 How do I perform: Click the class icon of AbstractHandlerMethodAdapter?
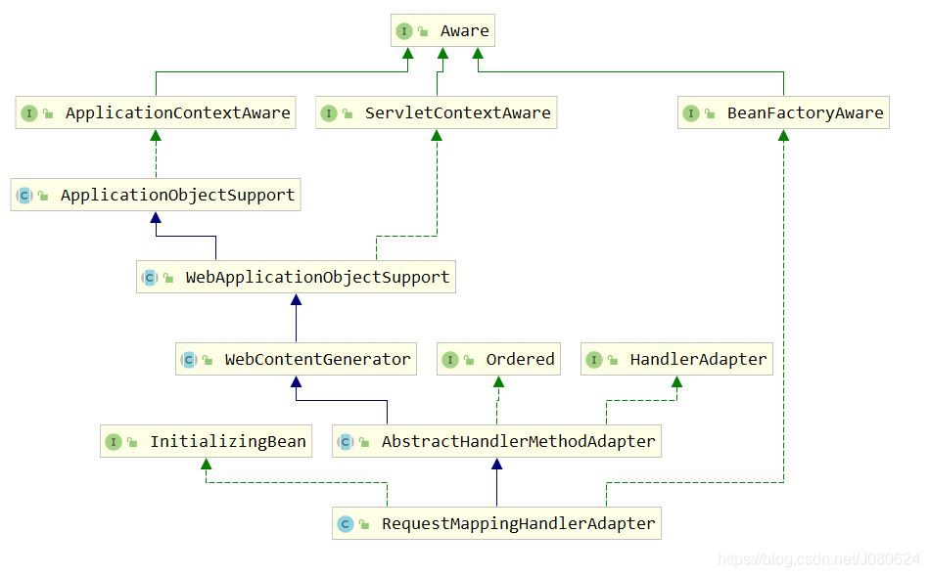345,442
